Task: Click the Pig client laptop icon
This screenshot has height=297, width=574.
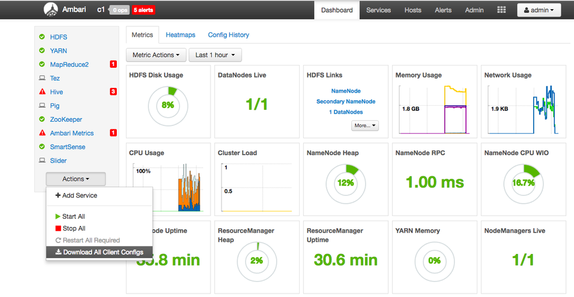Action: pos(42,105)
